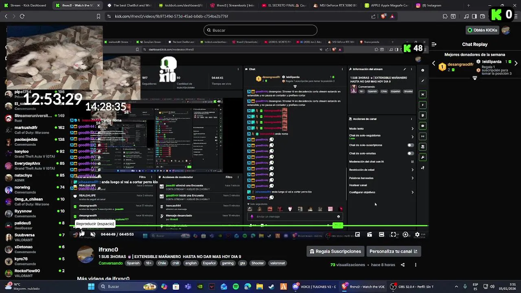Open paolaojedda channel in sidebar
Screen dimensions: 521x293
(35, 142)
